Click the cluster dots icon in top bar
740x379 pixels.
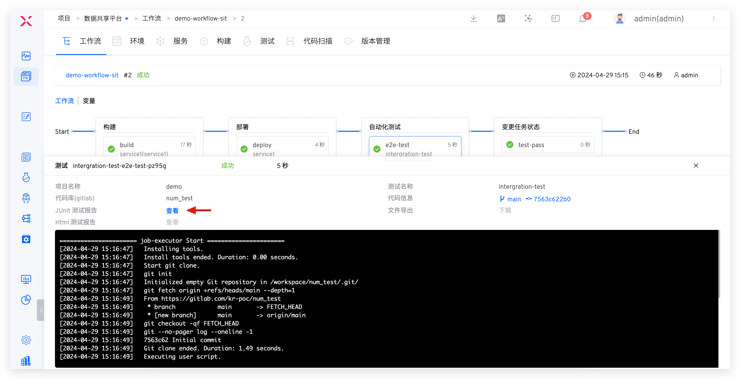[528, 19]
